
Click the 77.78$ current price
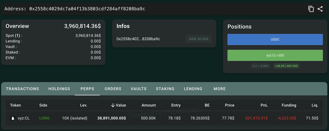point(228,118)
